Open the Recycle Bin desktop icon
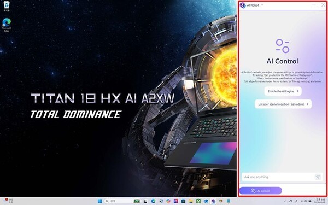 click(x=7, y=6)
